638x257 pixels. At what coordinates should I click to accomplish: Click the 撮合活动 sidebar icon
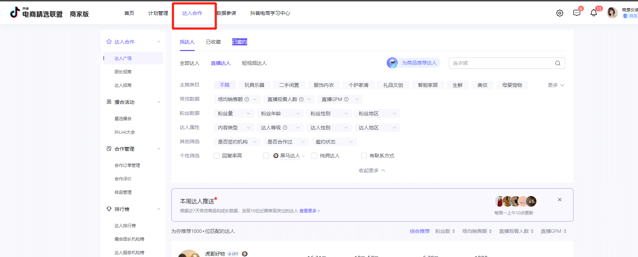[x=109, y=102]
